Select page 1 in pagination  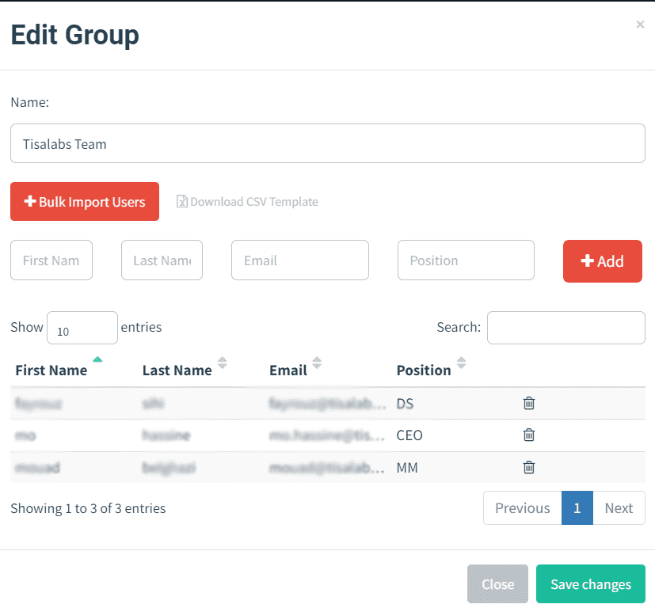577,507
